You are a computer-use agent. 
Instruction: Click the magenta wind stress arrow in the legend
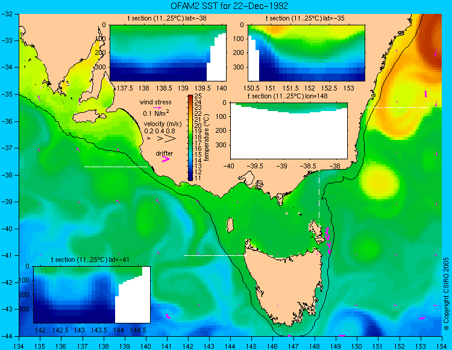(157, 107)
